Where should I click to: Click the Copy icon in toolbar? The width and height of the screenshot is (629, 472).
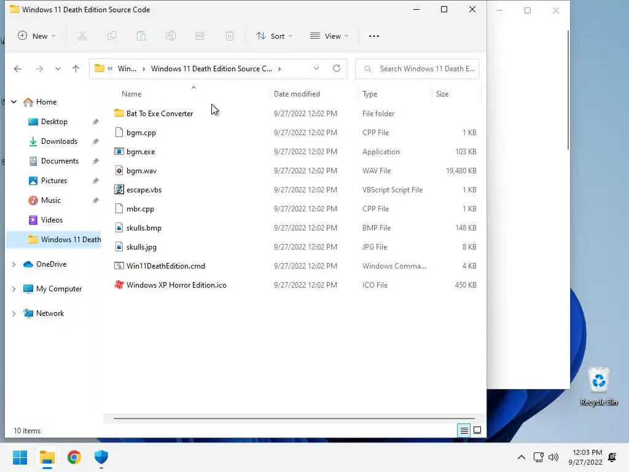coord(112,36)
